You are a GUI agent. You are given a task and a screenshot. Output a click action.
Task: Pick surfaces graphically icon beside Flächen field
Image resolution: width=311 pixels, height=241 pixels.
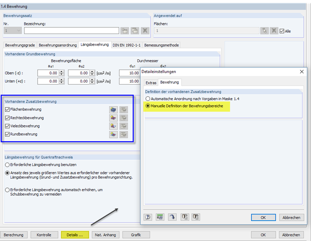coord(264,31)
